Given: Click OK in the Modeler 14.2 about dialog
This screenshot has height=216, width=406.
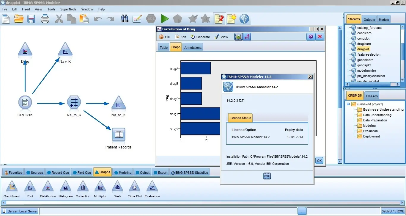Looking at the screenshot, I should click(x=267, y=176).
